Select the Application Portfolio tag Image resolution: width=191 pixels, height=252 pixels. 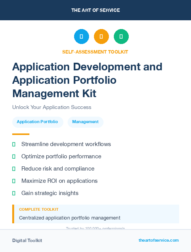pyautogui.click(x=38, y=122)
